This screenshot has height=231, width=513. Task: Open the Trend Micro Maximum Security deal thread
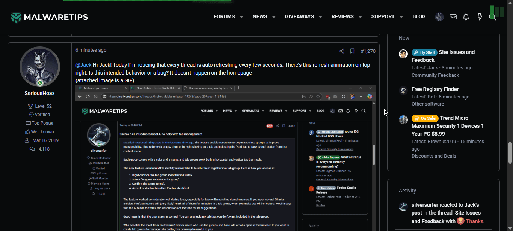(x=448, y=126)
